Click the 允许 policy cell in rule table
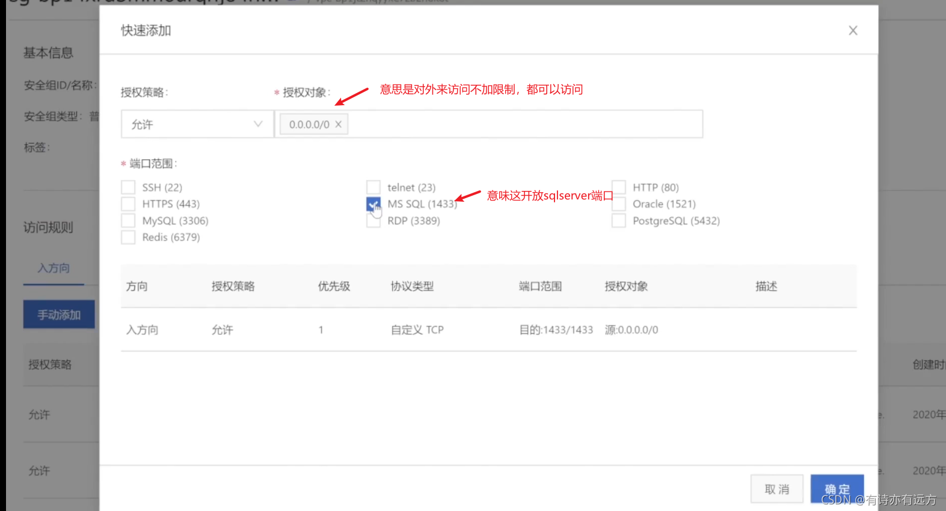Screen dimensions: 946x511 223,330
